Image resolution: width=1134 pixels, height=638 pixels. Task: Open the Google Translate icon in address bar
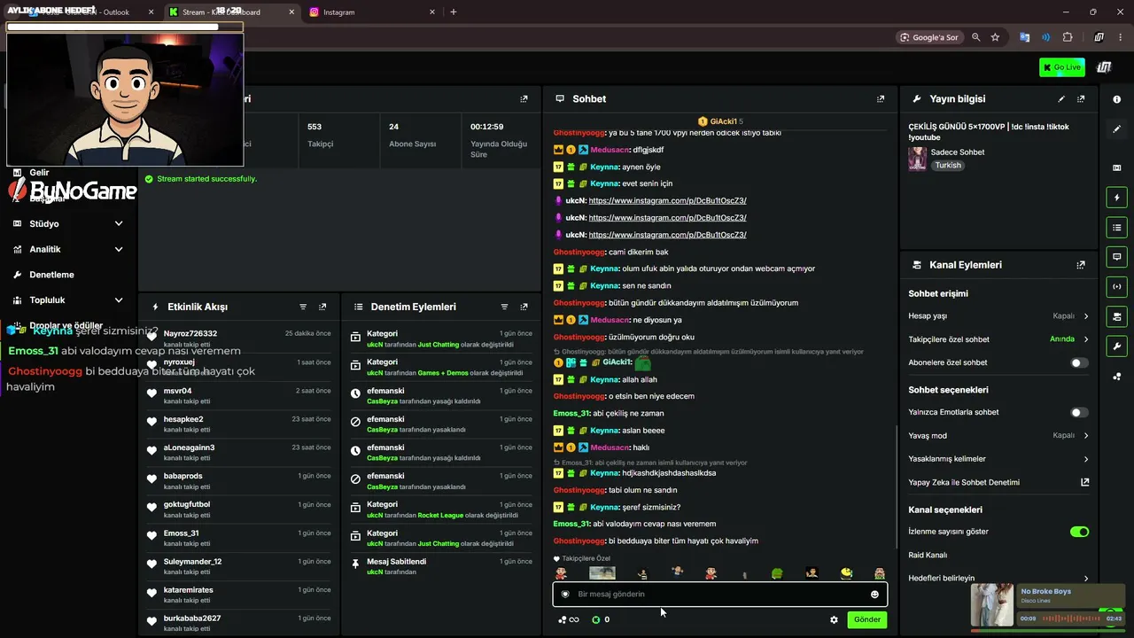point(1025,37)
